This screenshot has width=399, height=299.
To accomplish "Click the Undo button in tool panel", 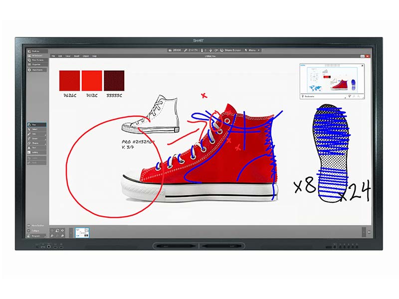I will click(x=36, y=158).
